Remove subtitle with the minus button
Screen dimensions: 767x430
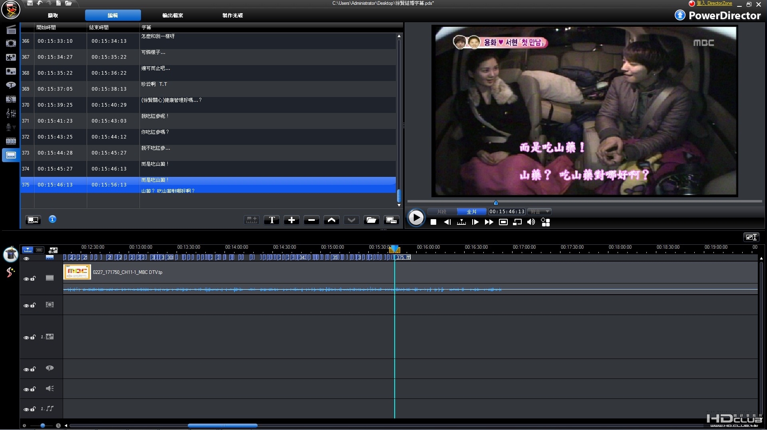312,220
